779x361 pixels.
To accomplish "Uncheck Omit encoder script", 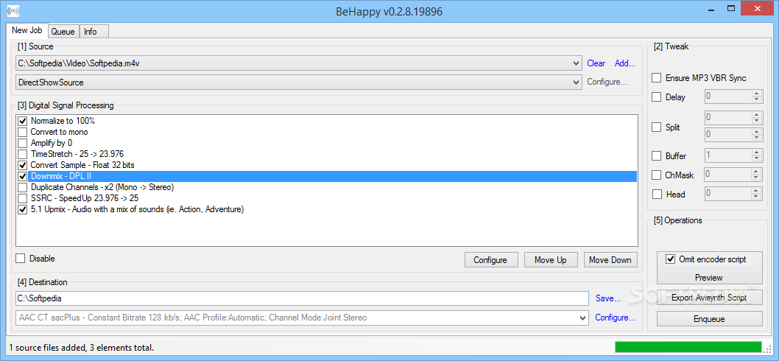I will [x=671, y=259].
